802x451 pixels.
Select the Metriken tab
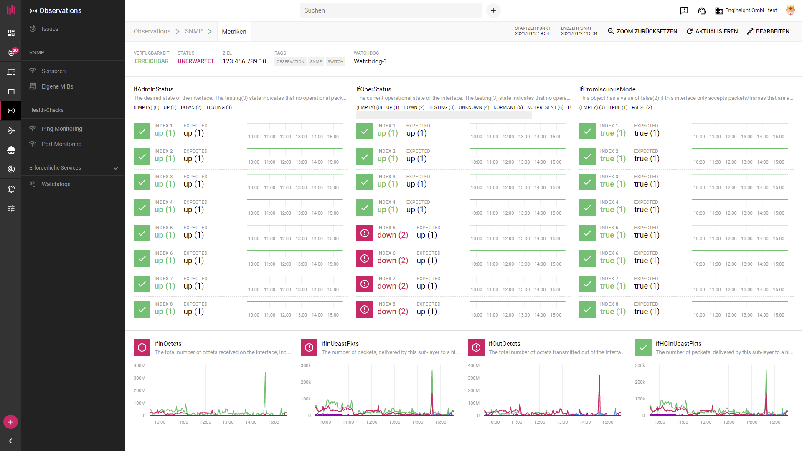tap(234, 32)
